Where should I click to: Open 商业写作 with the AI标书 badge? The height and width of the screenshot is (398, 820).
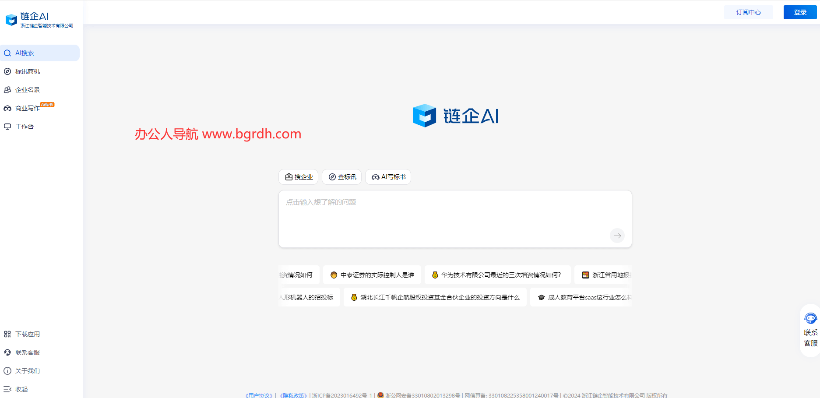click(28, 108)
